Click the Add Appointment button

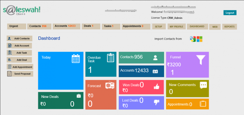pyautogui.click(x=20, y=67)
